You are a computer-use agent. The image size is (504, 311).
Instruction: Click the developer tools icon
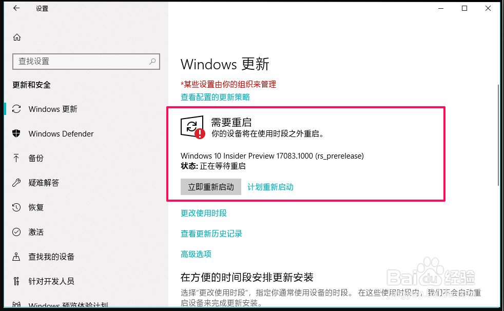coord(16,281)
